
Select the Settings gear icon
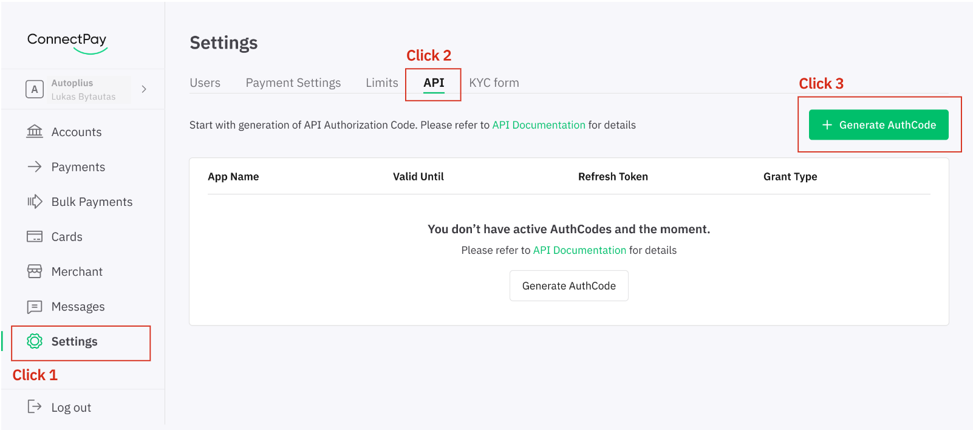[35, 341]
